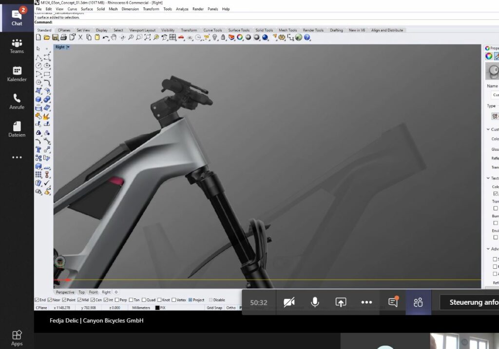Switch to the Top viewport tab
This screenshot has width=499, height=349.
(x=81, y=292)
